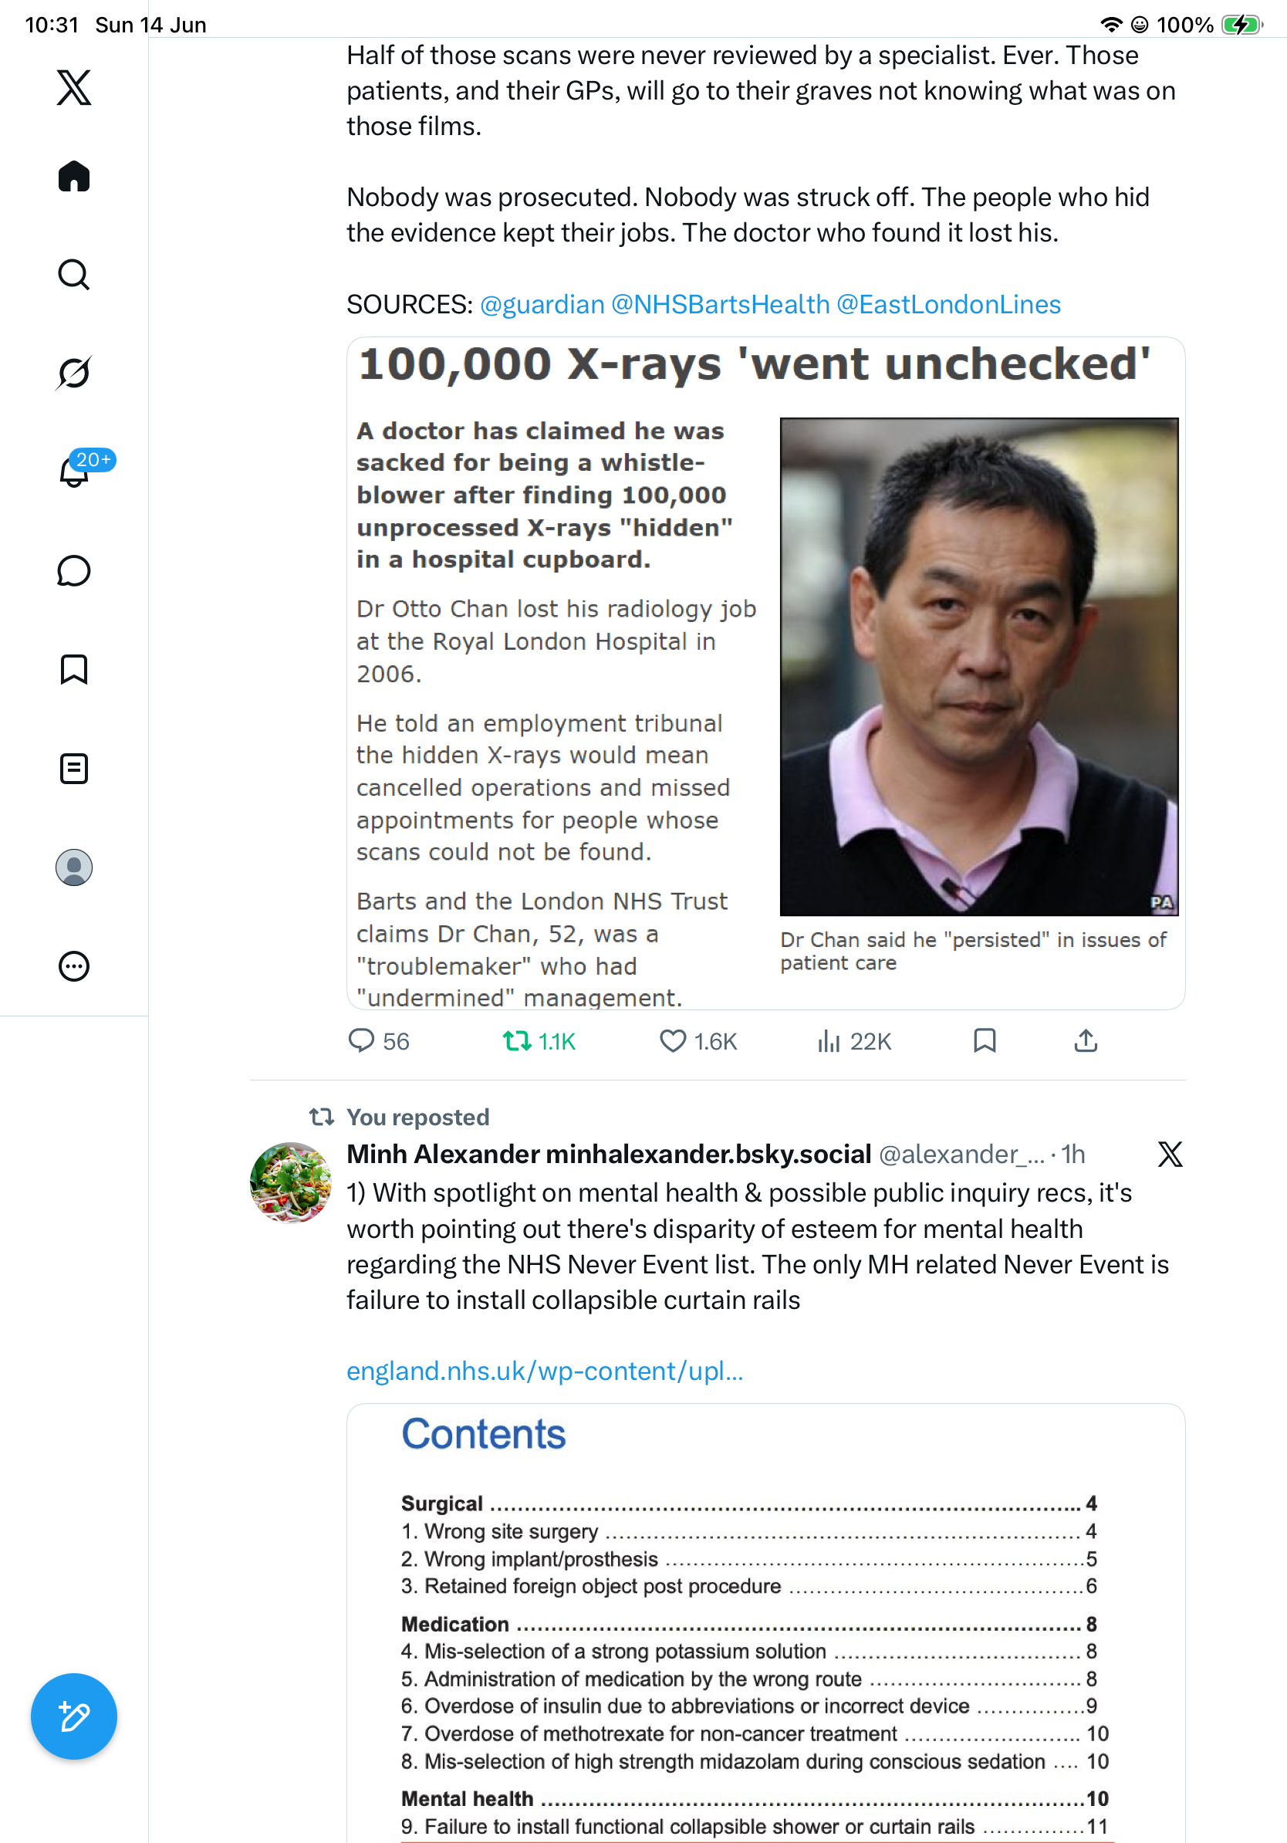Image resolution: width=1287 pixels, height=1843 pixels.
Task: Reply to post with 56 comments
Action: [379, 1041]
